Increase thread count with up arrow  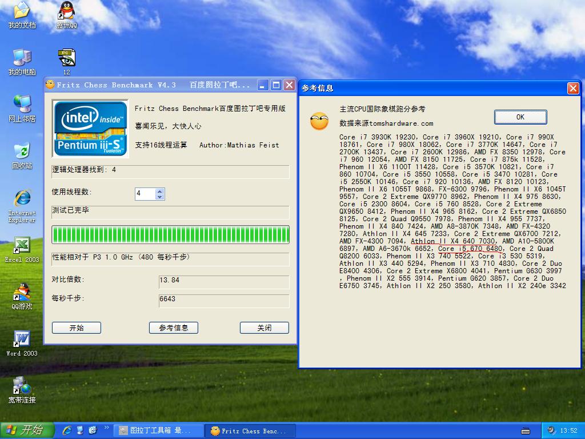160,191
